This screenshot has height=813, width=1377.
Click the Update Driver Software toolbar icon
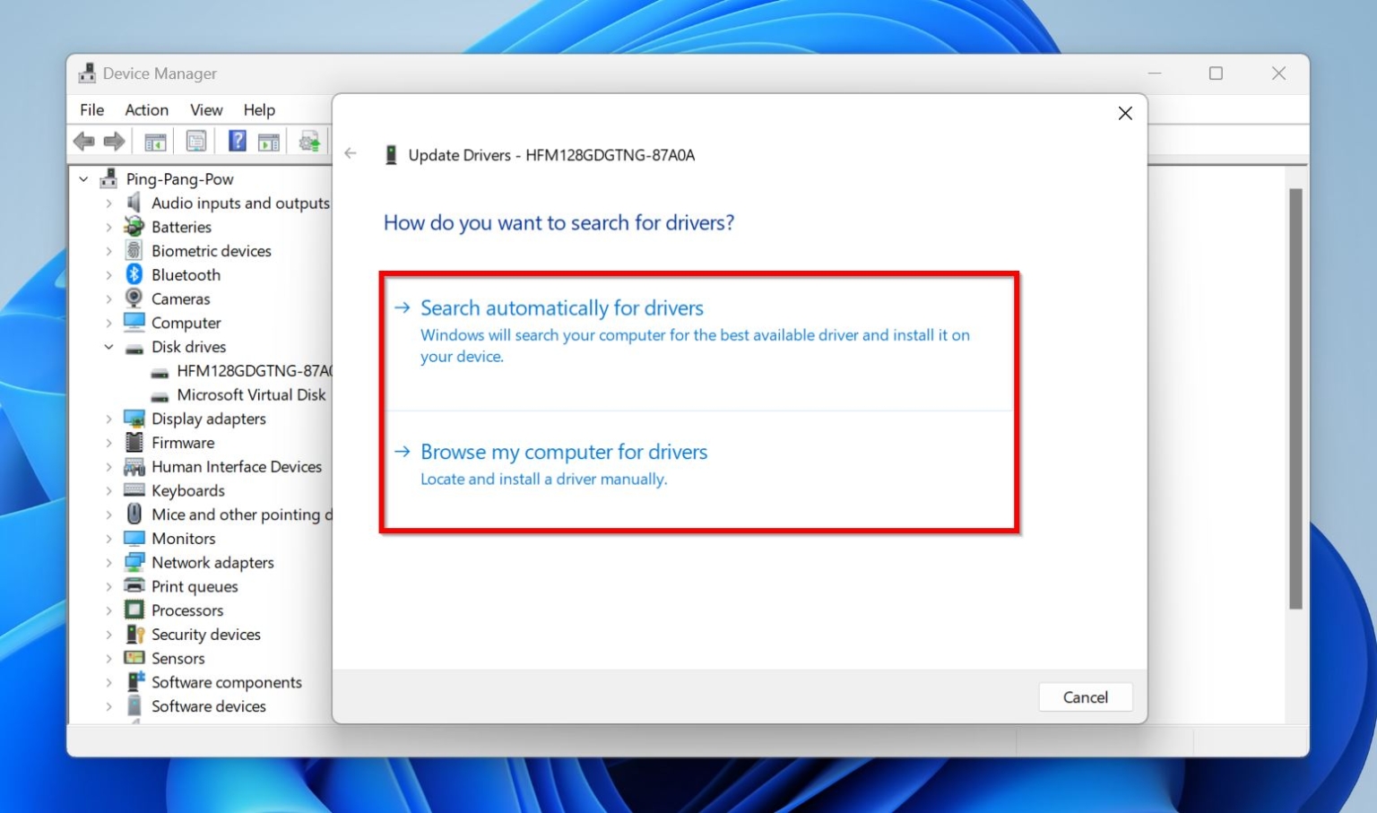[x=309, y=140]
